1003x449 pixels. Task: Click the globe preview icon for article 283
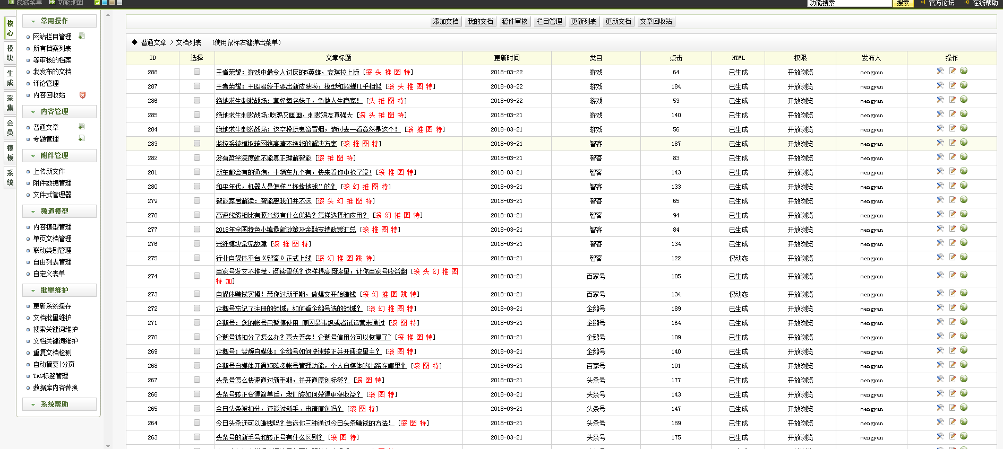tap(964, 143)
